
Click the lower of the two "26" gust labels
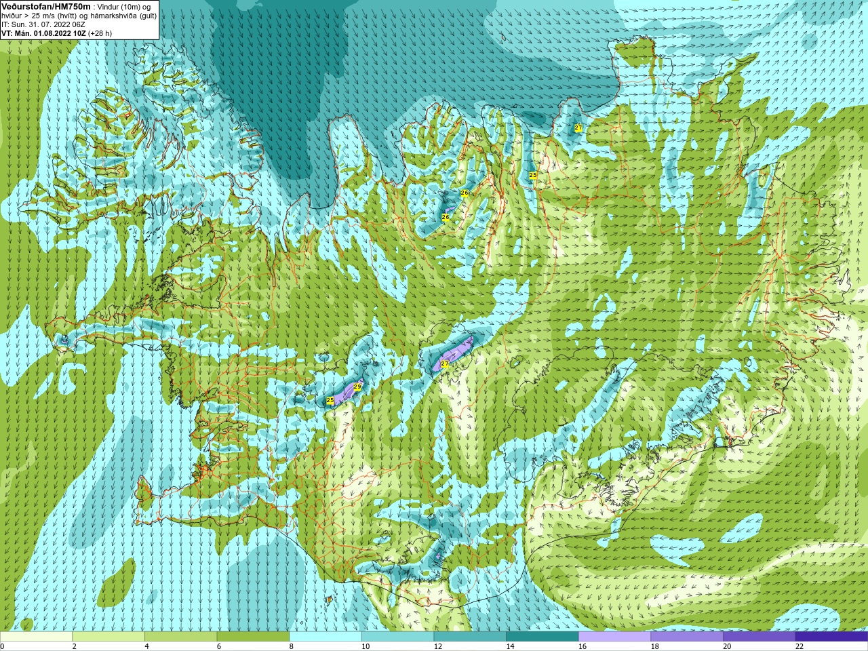coord(446,218)
